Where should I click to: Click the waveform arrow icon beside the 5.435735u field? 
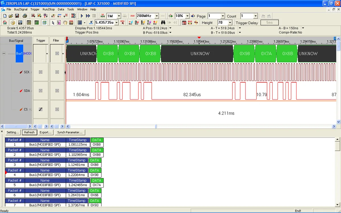point(91,23)
